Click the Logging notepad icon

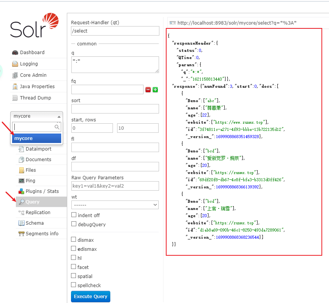[x=15, y=64]
